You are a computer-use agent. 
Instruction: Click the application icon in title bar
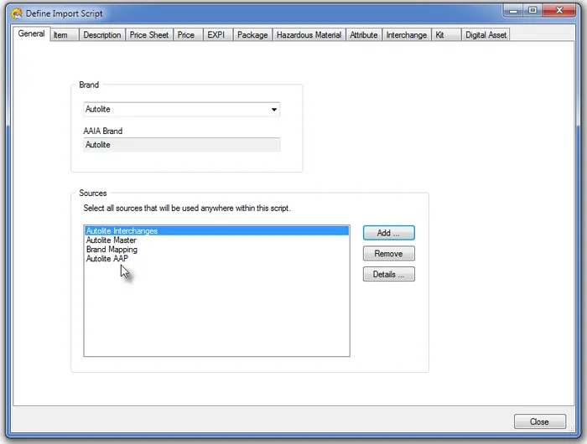16,13
